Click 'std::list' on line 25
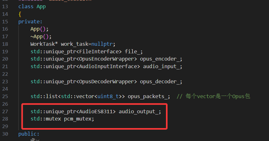 click(x=44, y=97)
